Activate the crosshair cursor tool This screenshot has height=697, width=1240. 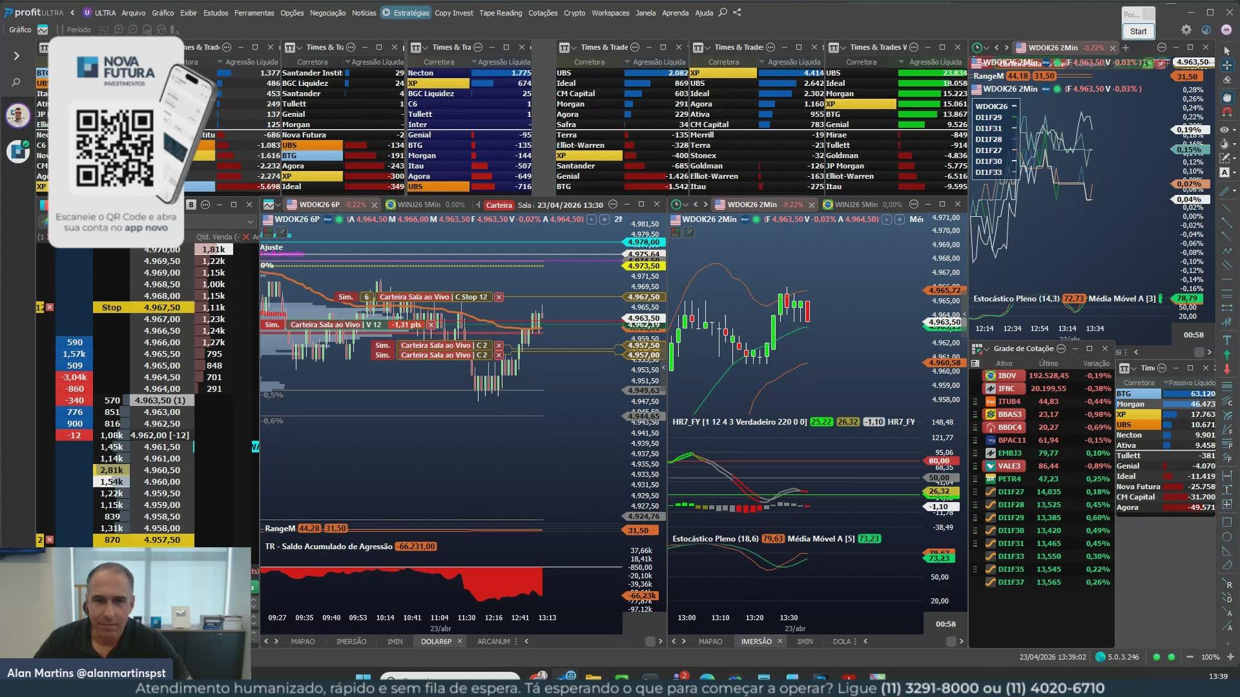1226,65
